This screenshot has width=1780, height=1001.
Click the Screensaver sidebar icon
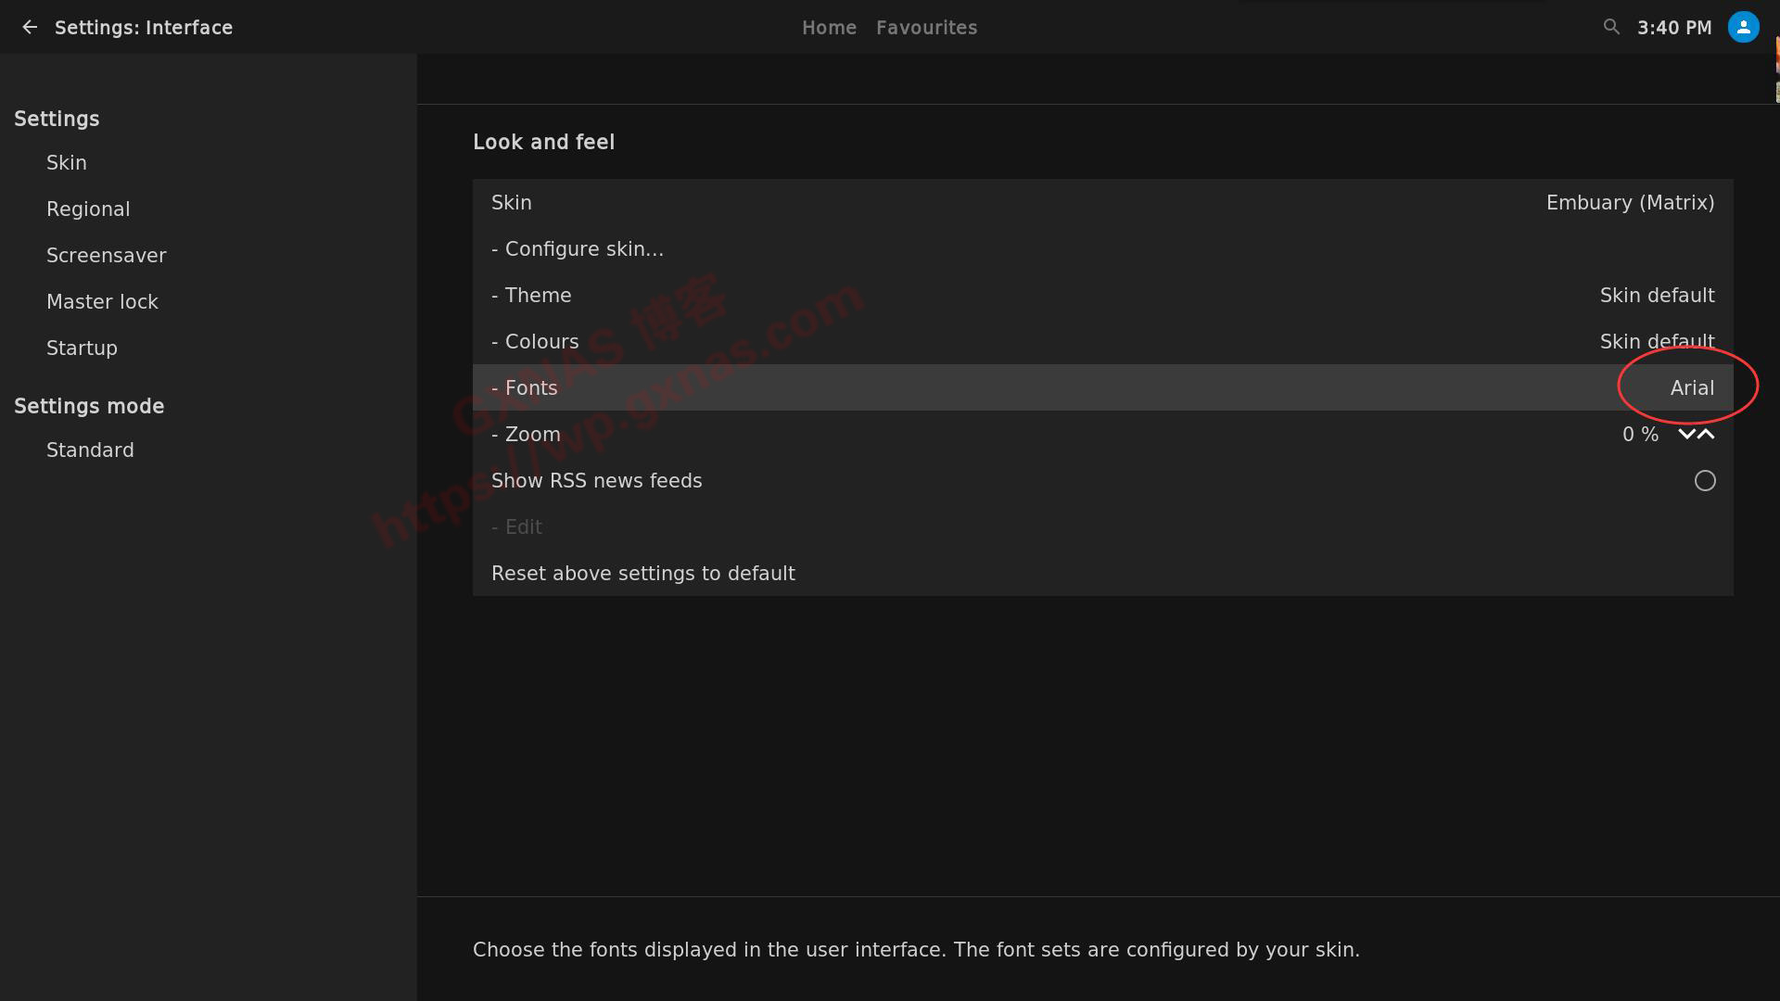tap(107, 254)
